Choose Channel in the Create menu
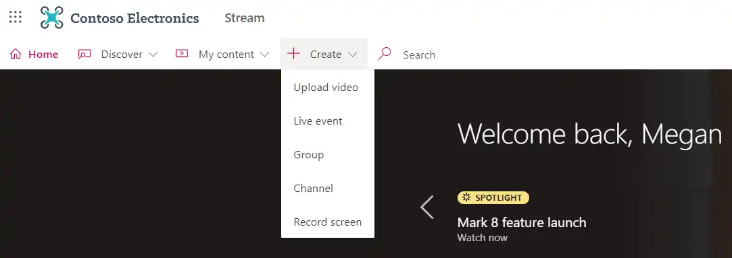Screen dimensions: 732x258 pos(328,188)
